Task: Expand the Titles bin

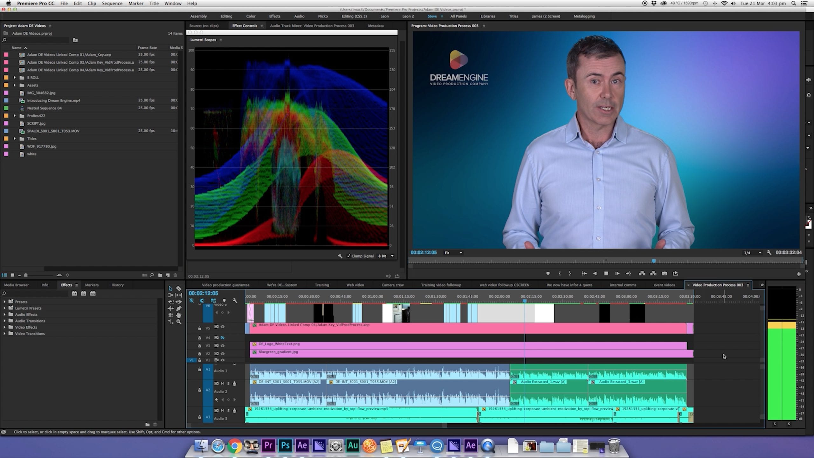Action: pos(15,139)
